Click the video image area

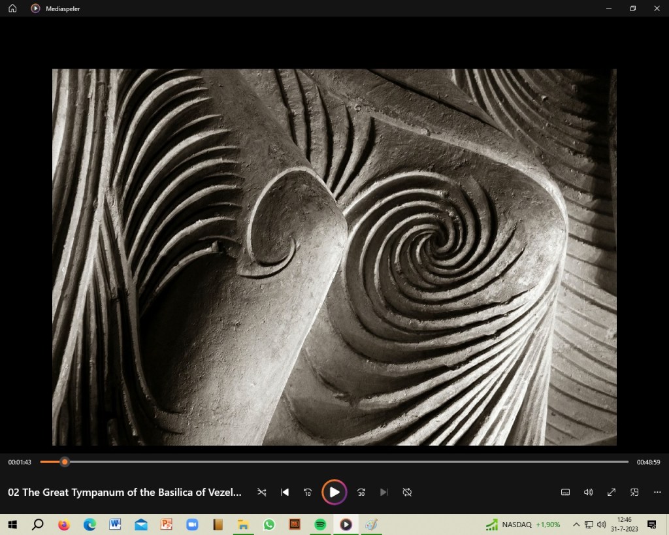334,257
